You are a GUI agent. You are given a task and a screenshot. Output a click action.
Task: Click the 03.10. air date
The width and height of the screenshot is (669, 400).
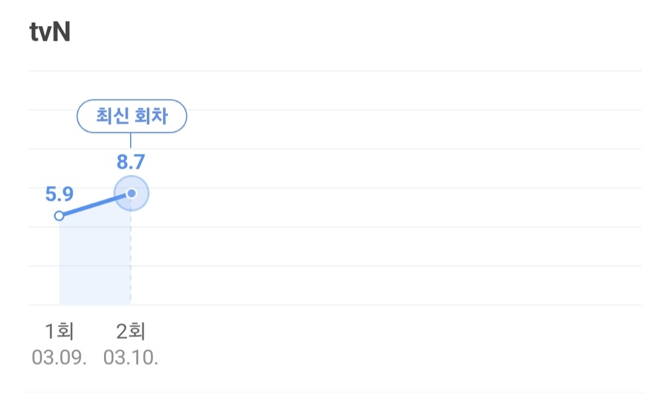point(131,358)
